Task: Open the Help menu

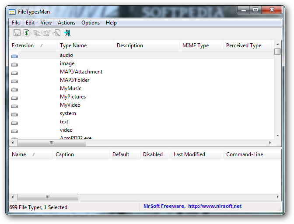Action: point(111,23)
